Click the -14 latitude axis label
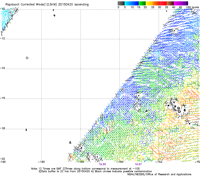 pyautogui.click(x=2, y=68)
